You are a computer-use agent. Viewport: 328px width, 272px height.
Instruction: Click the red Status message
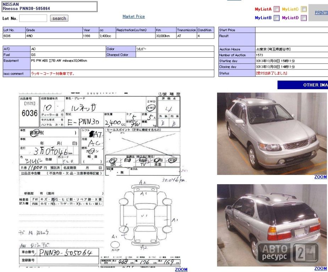point(272,73)
